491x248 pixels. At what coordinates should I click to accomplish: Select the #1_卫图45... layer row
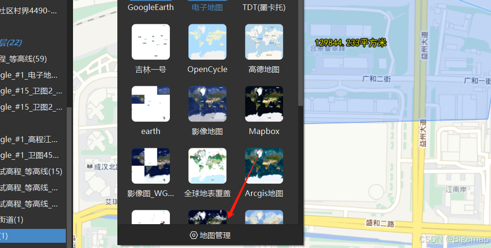coord(30,155)
